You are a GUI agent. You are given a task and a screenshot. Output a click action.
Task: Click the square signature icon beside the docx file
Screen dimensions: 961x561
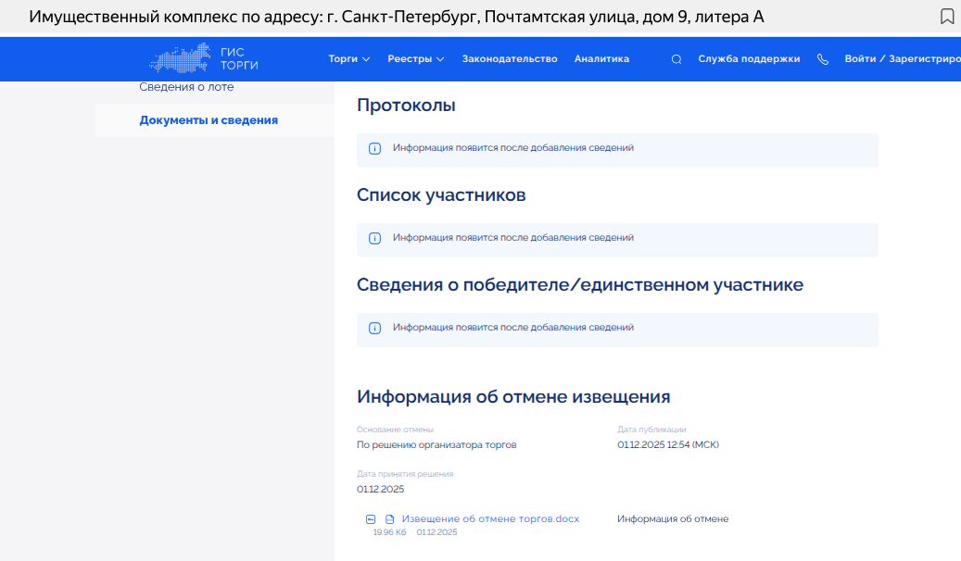tap(371, 519)
